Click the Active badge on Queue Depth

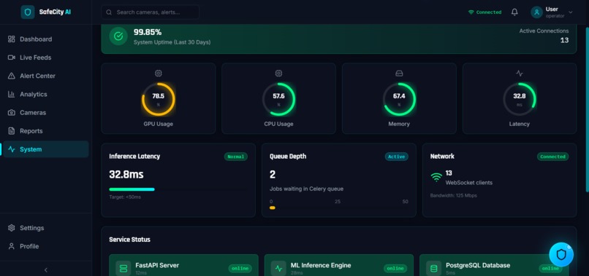[x=396, y=157]
